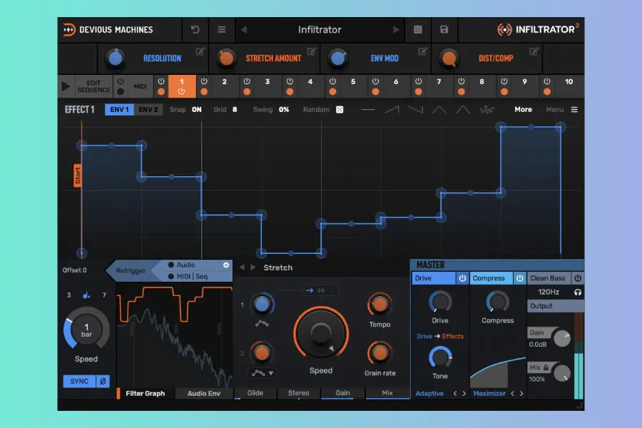
Task: Disable the Compress module power switch
Action: [519, 278]
